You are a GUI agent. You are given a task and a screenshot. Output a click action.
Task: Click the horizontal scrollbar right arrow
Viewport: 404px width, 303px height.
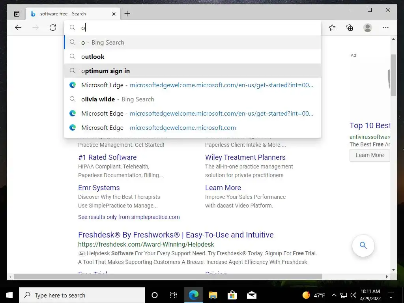[387, 277]
